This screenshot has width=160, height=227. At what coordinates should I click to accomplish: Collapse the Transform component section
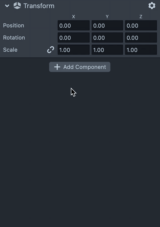pos(7,6)
